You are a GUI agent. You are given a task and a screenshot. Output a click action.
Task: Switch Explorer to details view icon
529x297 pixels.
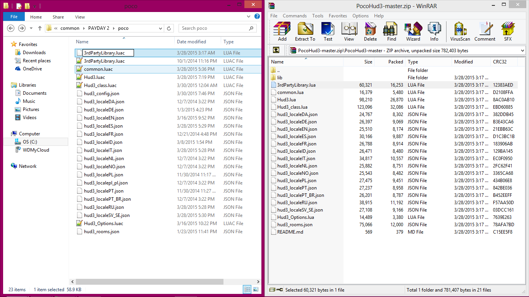247,289
